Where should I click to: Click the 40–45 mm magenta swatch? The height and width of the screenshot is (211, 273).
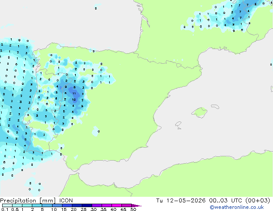click(117, 205)
